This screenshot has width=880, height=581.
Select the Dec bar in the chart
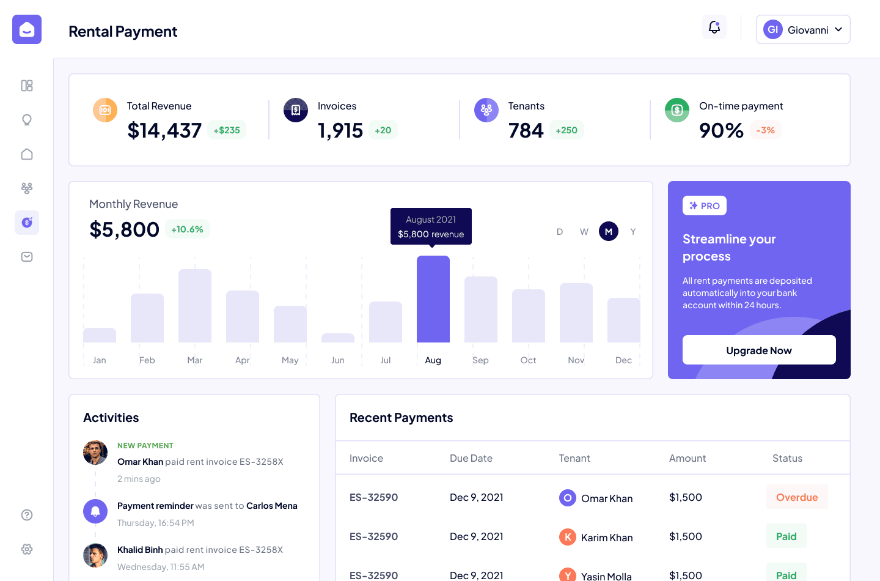pos(624,320)
